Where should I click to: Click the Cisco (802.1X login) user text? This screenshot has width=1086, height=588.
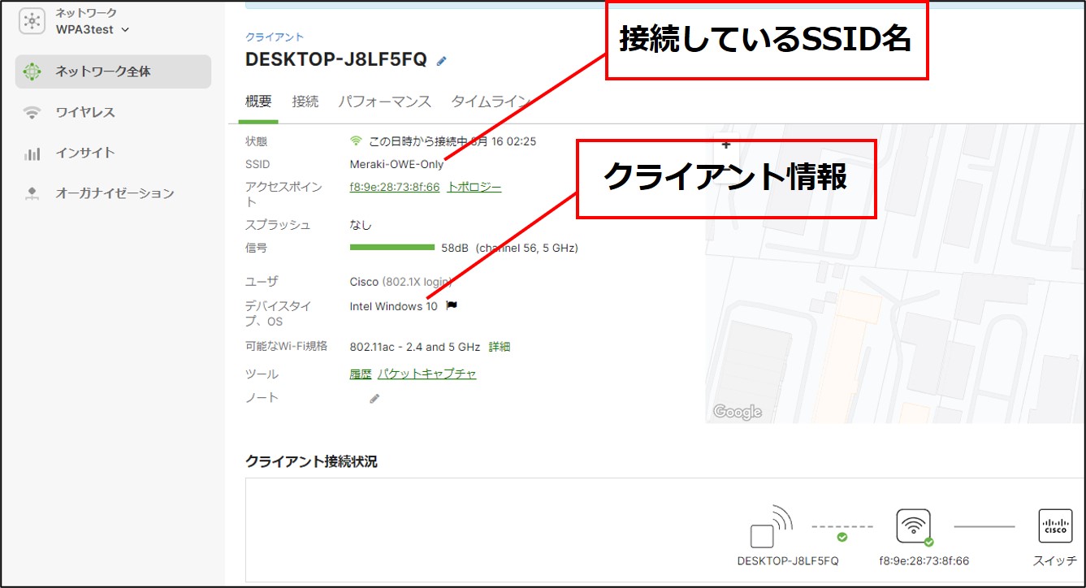coord(400,282)
